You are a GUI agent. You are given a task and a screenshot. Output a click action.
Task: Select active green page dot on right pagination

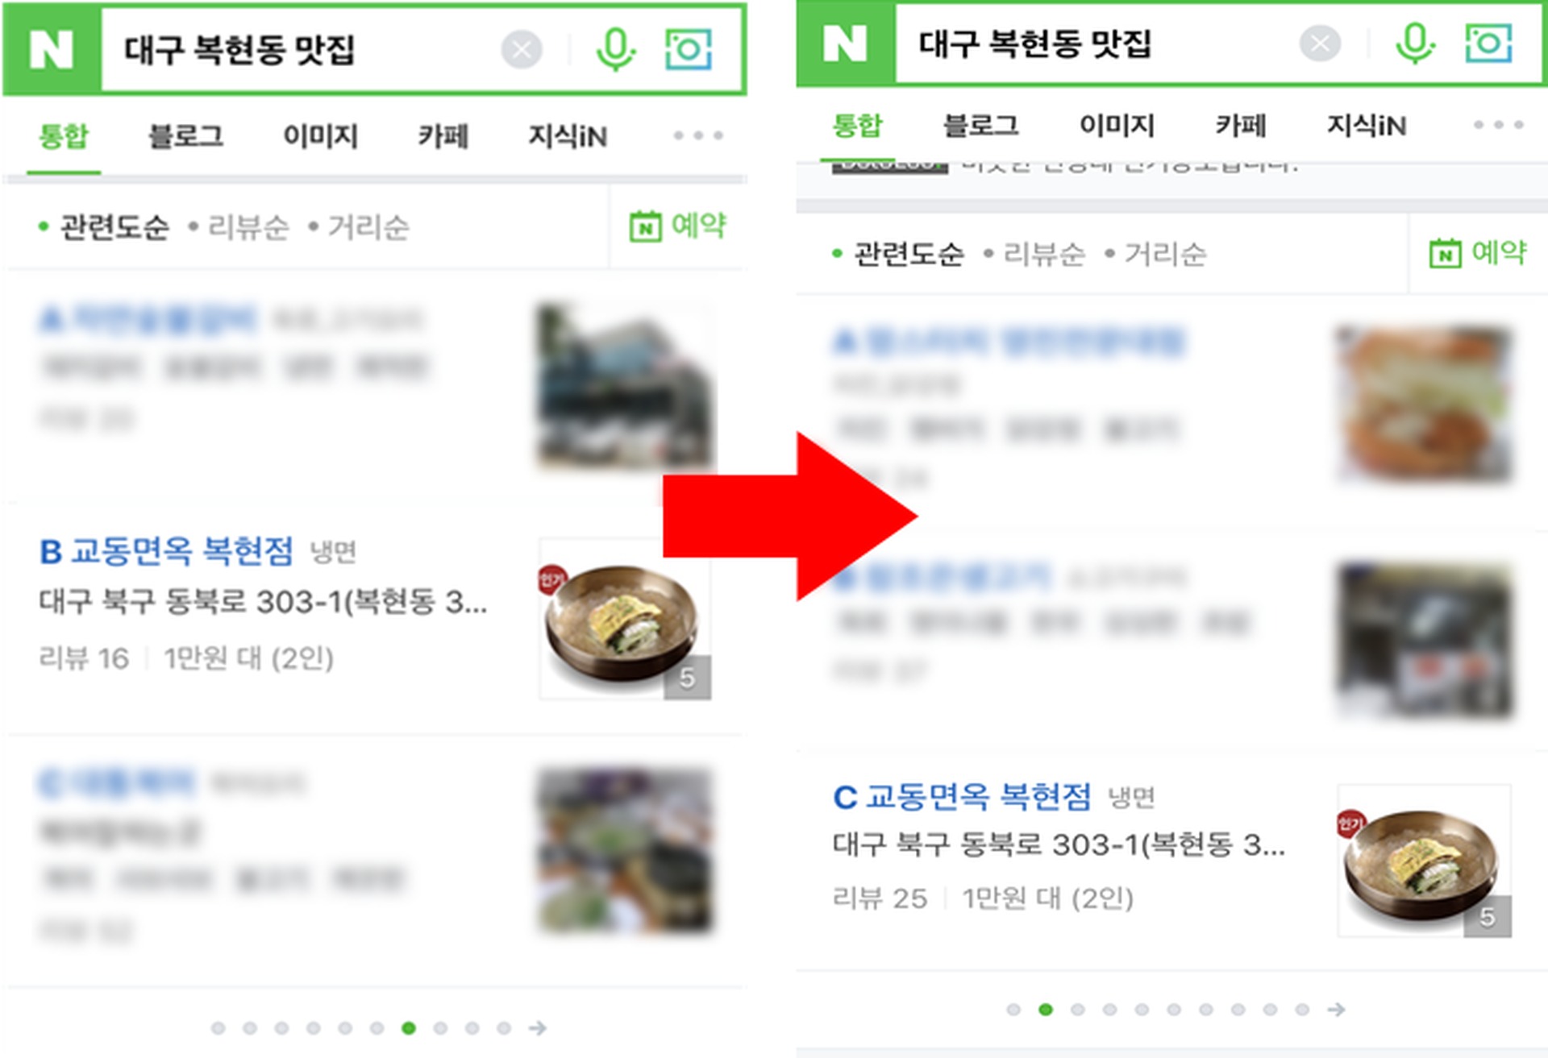click(1046, 1009)
